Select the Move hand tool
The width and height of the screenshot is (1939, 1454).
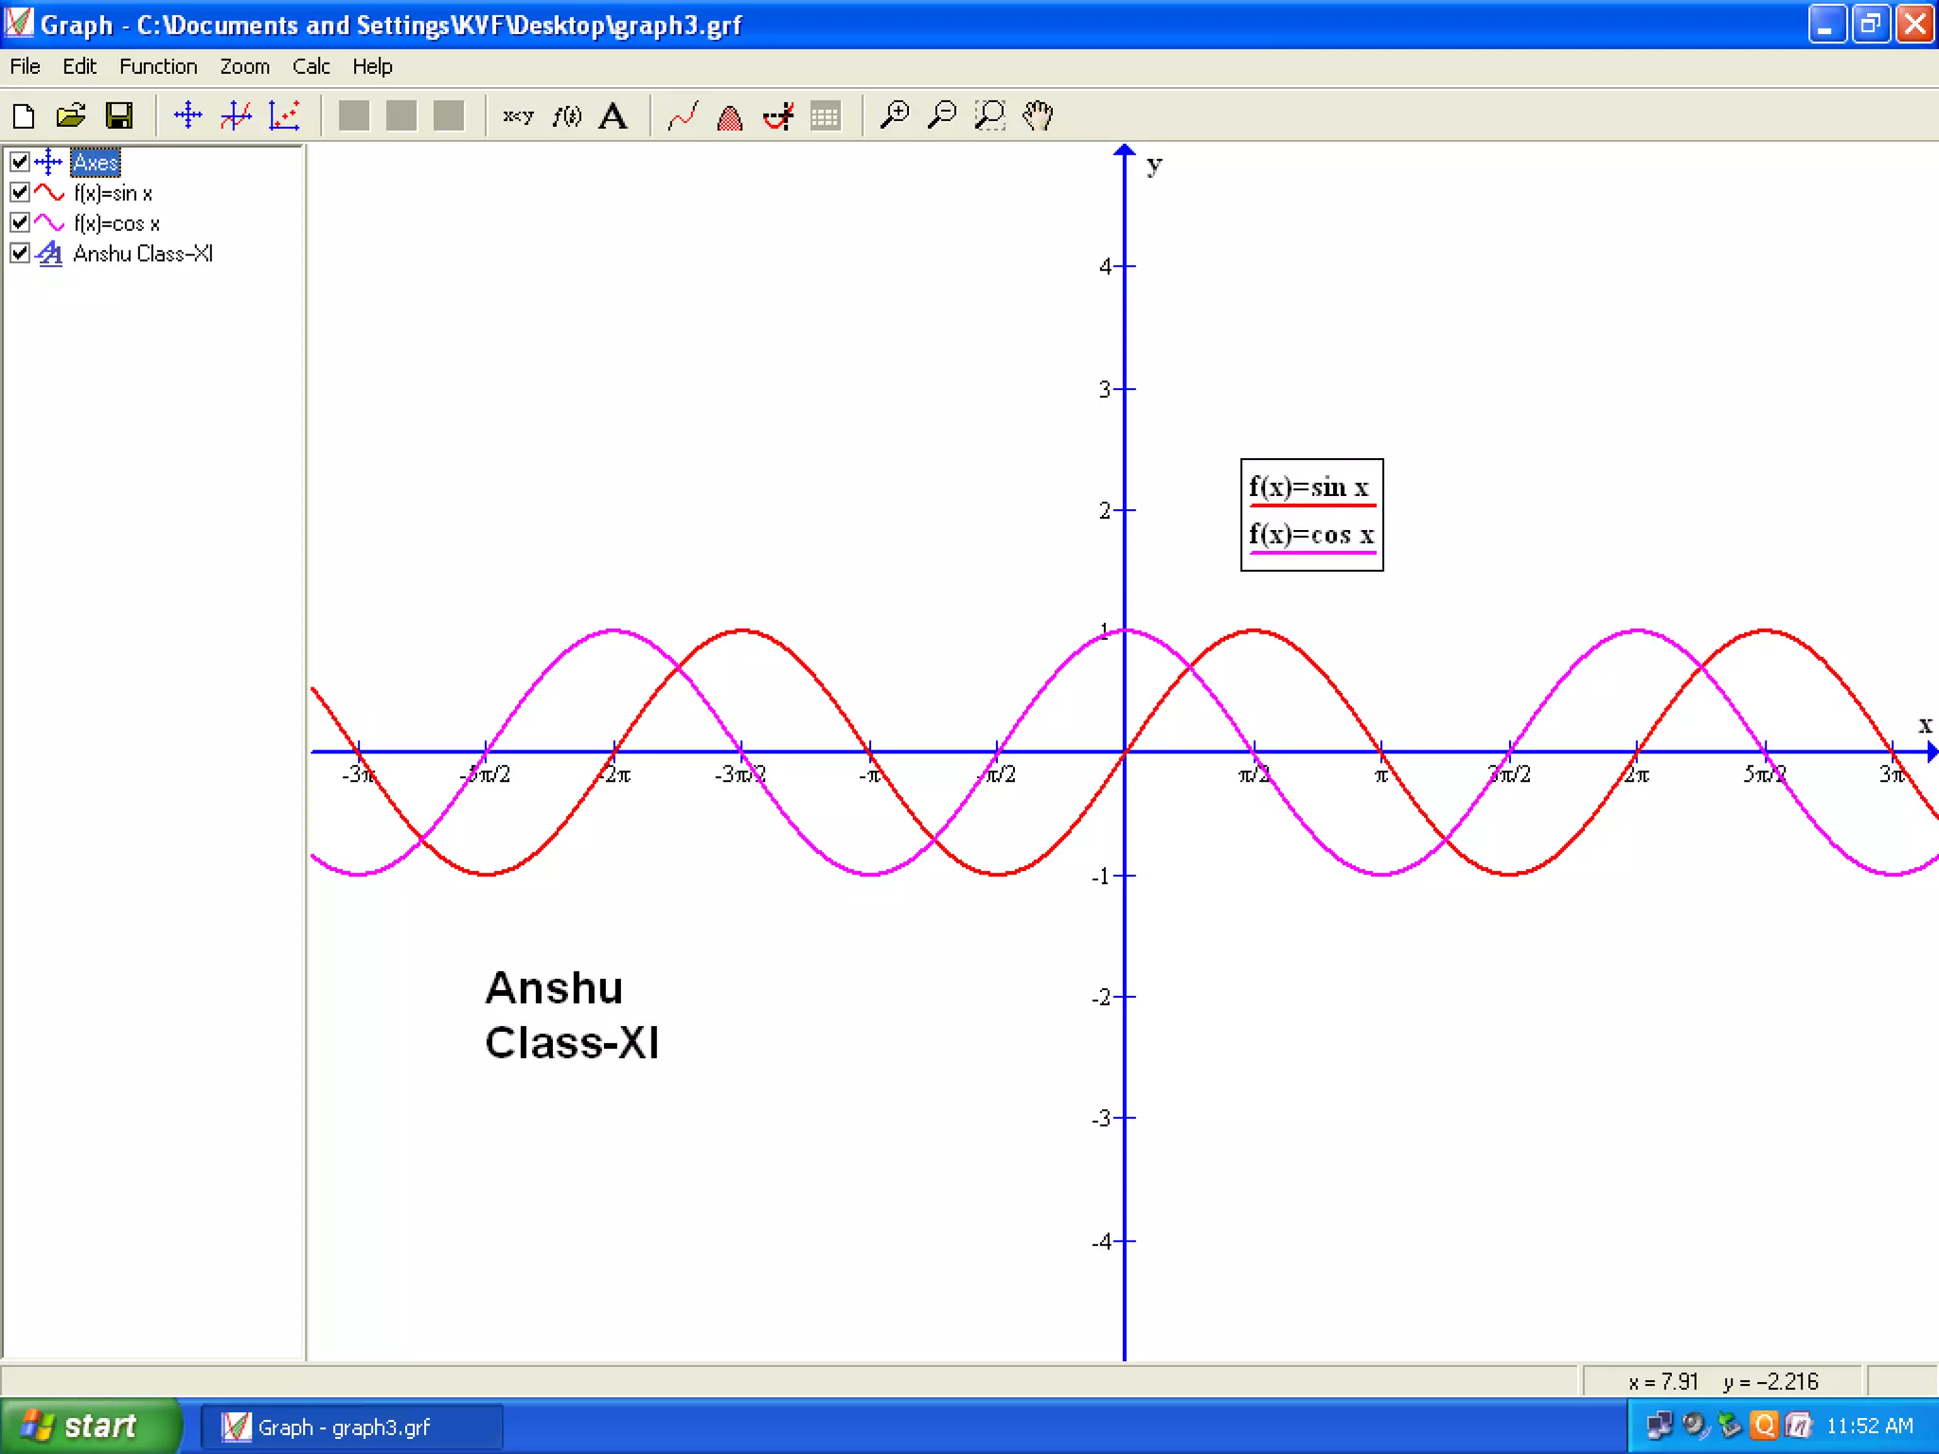[1038, 115]
